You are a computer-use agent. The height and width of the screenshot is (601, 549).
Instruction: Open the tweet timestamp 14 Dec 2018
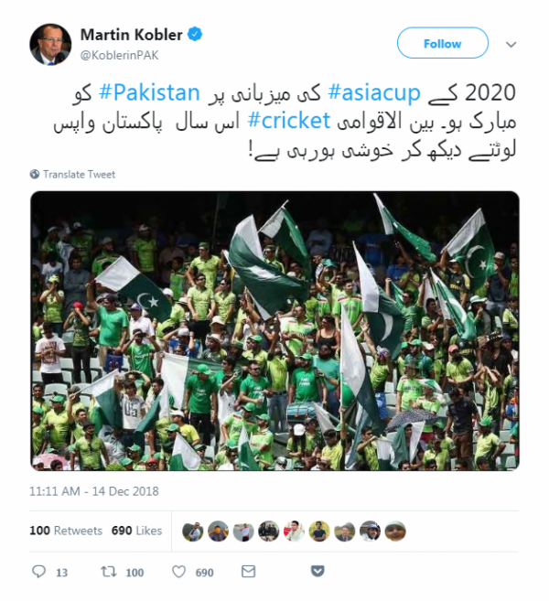pos(94,491)
